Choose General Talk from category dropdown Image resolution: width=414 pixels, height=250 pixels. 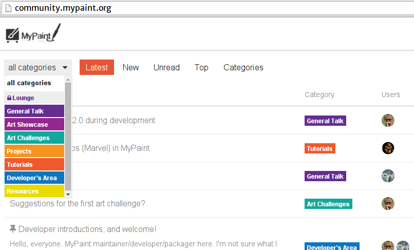(x=34, y=111)
